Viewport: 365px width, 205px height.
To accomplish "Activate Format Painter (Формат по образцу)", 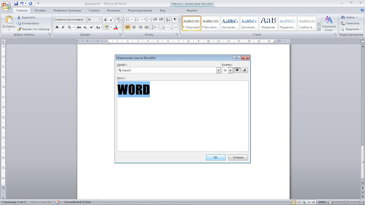I will tap(33, 29).
